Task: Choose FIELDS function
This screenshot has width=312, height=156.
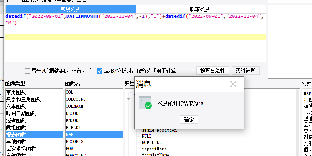Action: coord(94,127)
